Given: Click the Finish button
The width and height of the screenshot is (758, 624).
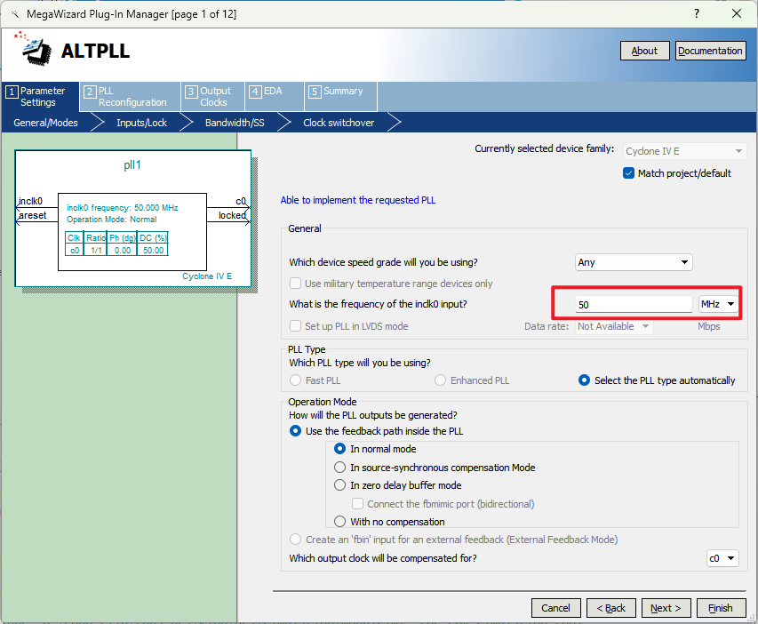Looking at the screenshot, I should click(721, 608).
